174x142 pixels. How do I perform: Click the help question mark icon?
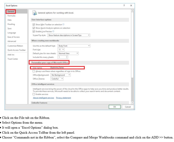[x=124, y=5]
